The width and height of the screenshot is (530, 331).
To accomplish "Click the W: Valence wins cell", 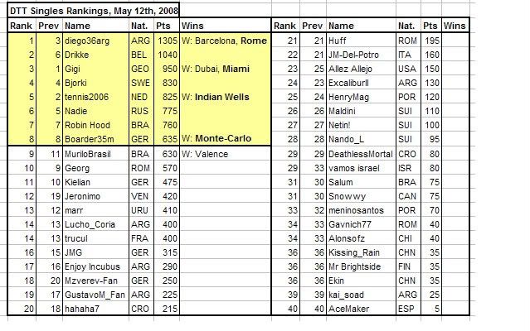I will (x=226, y=154).
